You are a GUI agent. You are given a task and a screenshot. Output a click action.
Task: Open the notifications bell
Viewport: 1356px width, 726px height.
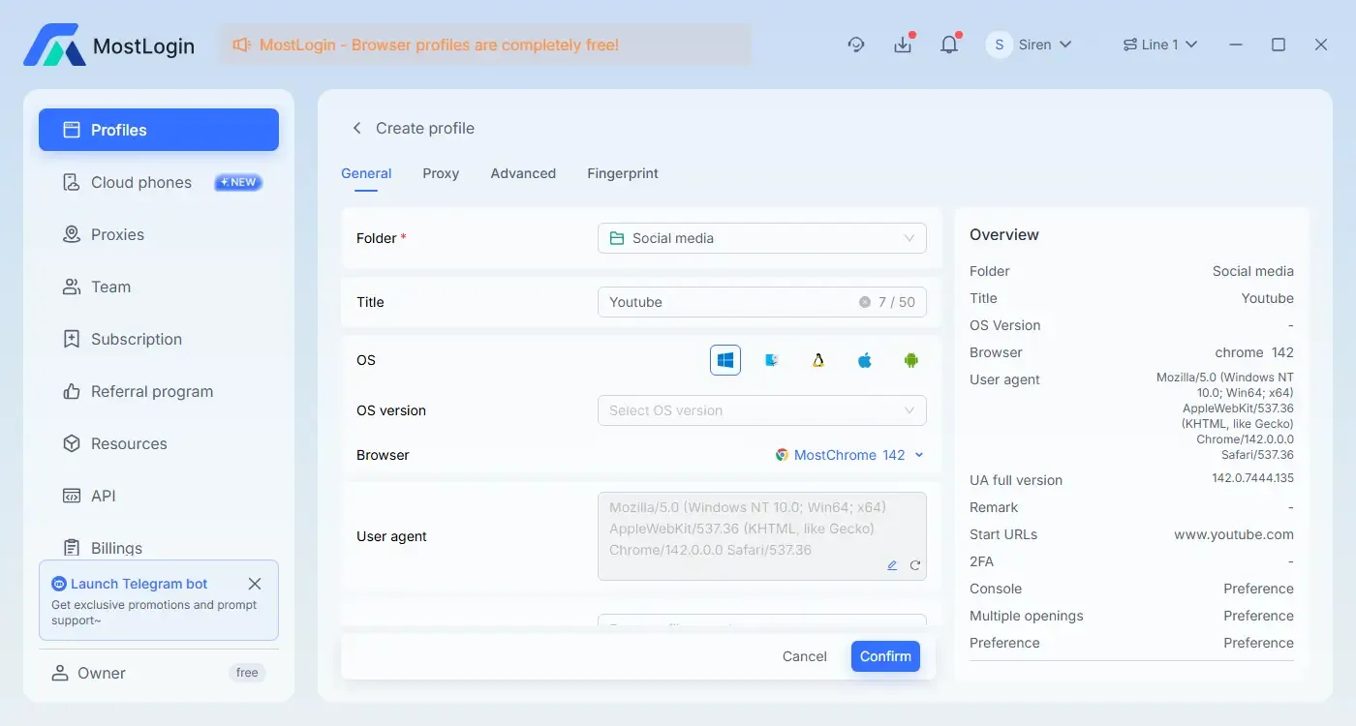(949, 44)
